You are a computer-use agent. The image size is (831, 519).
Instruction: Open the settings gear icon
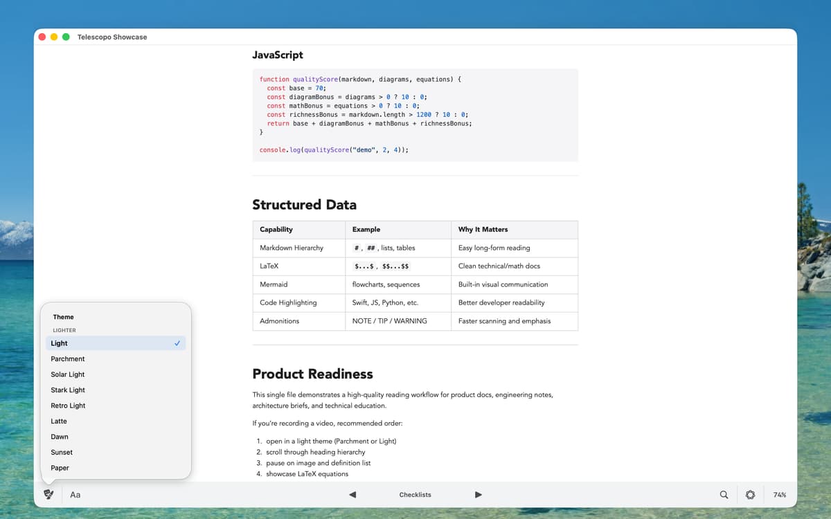(x=750, y=495)
